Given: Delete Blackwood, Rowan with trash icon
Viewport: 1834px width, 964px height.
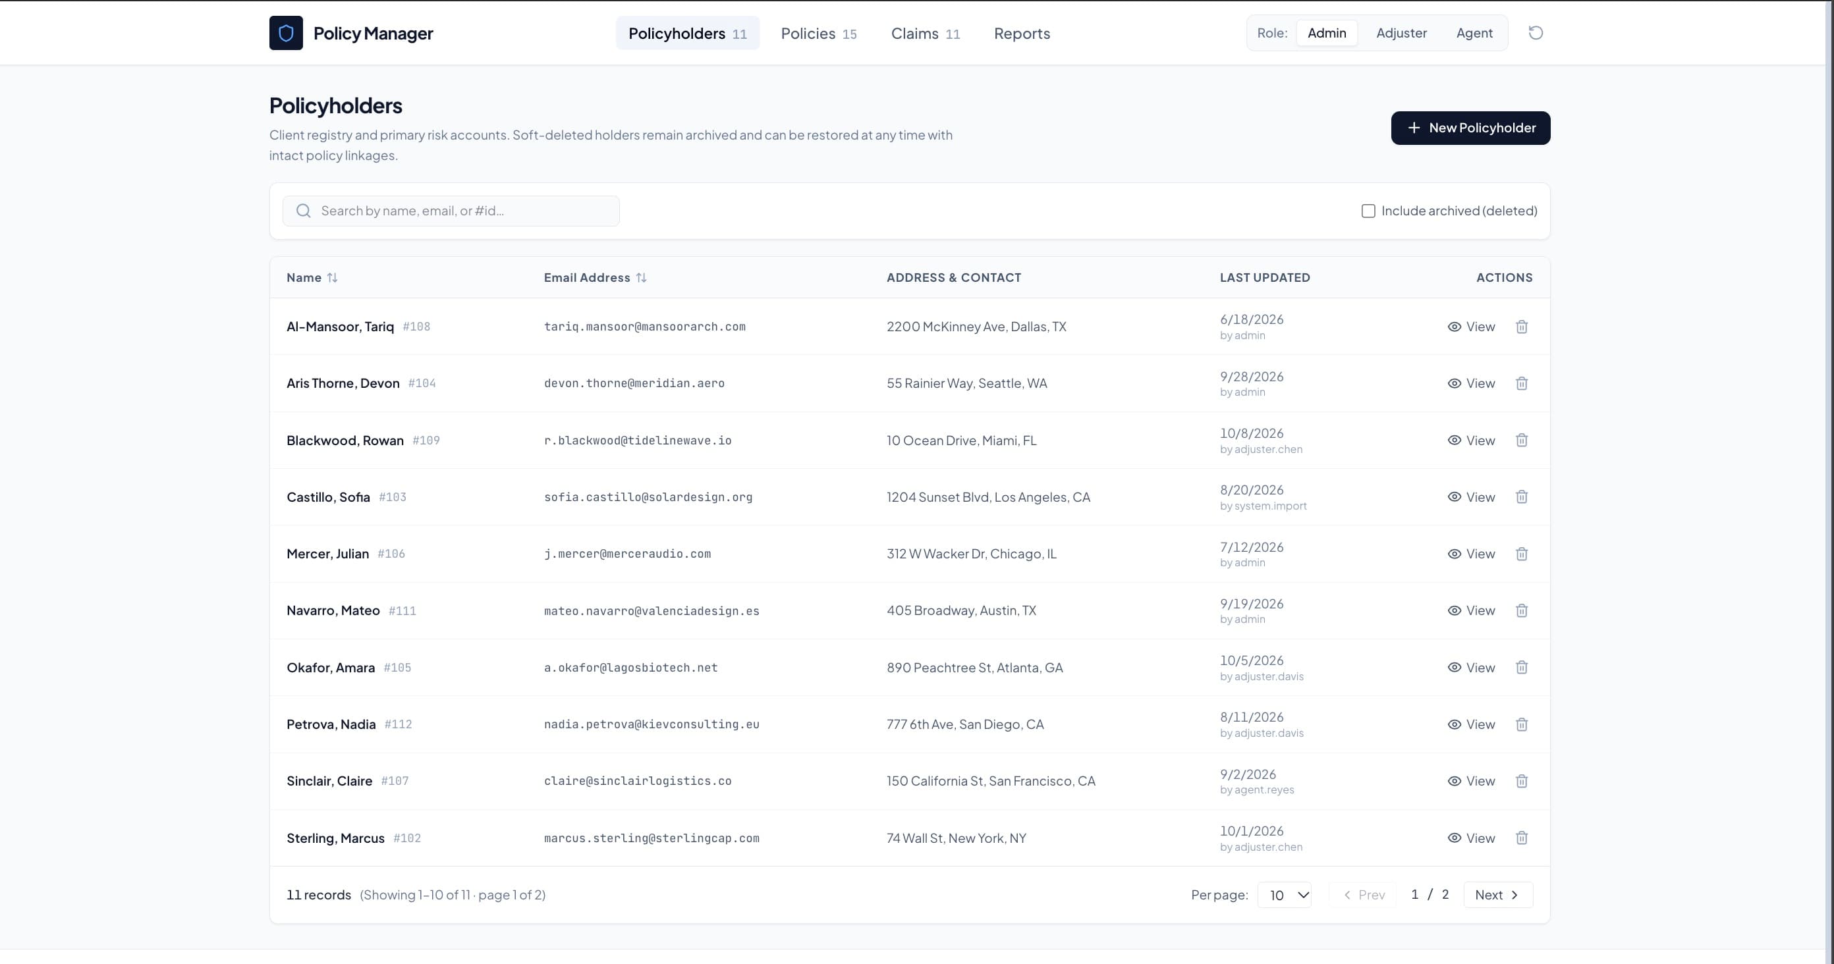Looking at the screenshot, I should (x=1522, y=441).
